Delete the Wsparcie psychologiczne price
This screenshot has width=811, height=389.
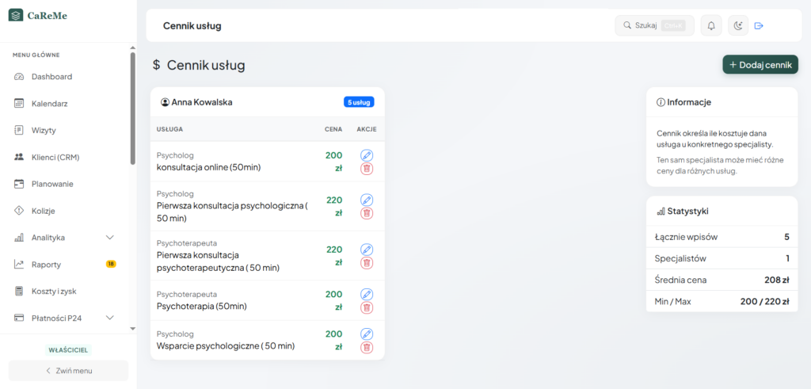coord(367,347)
